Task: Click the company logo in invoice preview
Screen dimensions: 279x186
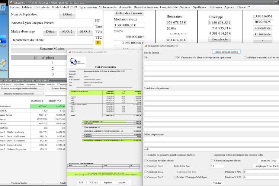Action: coord(77,62)
